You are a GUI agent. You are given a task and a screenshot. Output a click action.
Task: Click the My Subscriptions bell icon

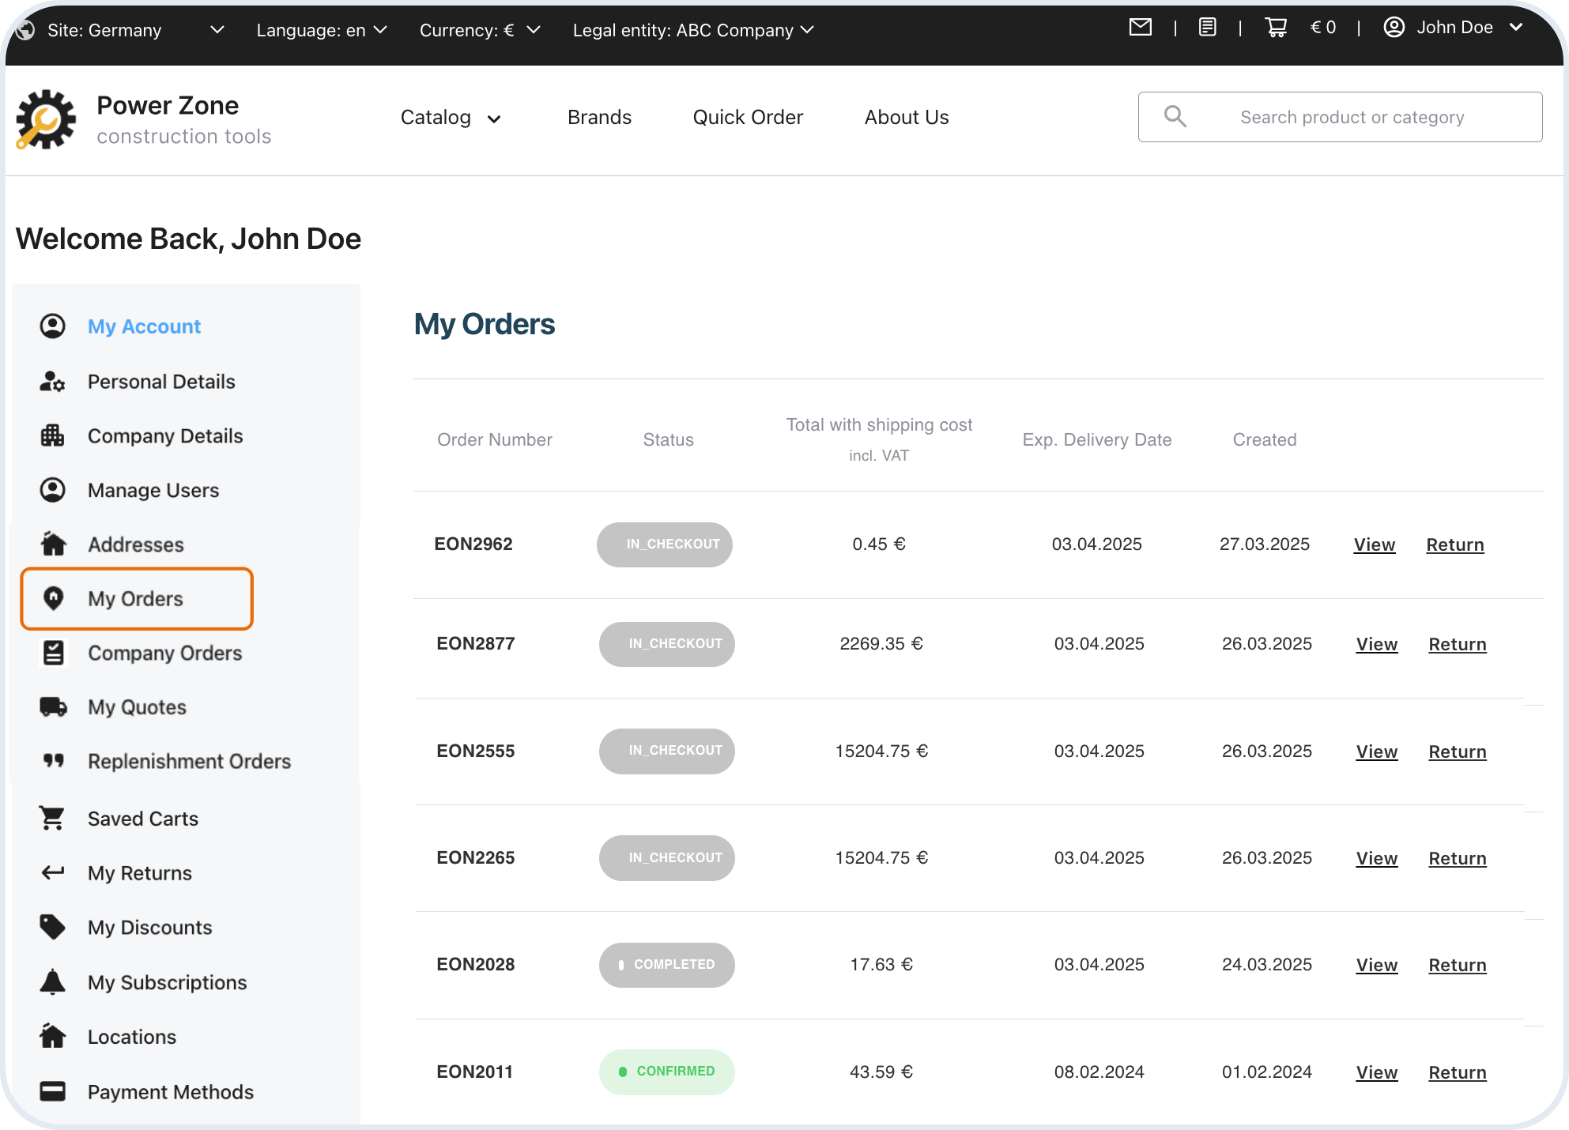click(52, 982)
